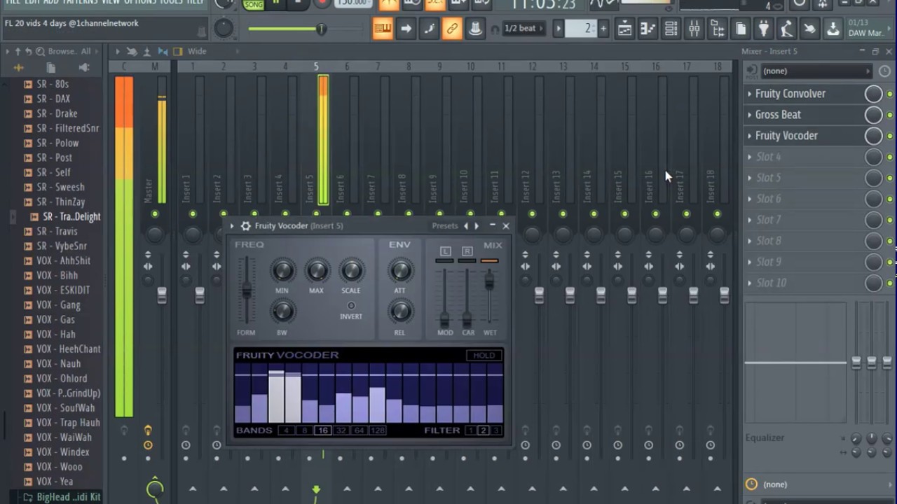The width and height of the screenshot is (897, 504).
Task: Click the browser collapse-up arrow icon
Action: pyautogui.click(x=18, y=51)
